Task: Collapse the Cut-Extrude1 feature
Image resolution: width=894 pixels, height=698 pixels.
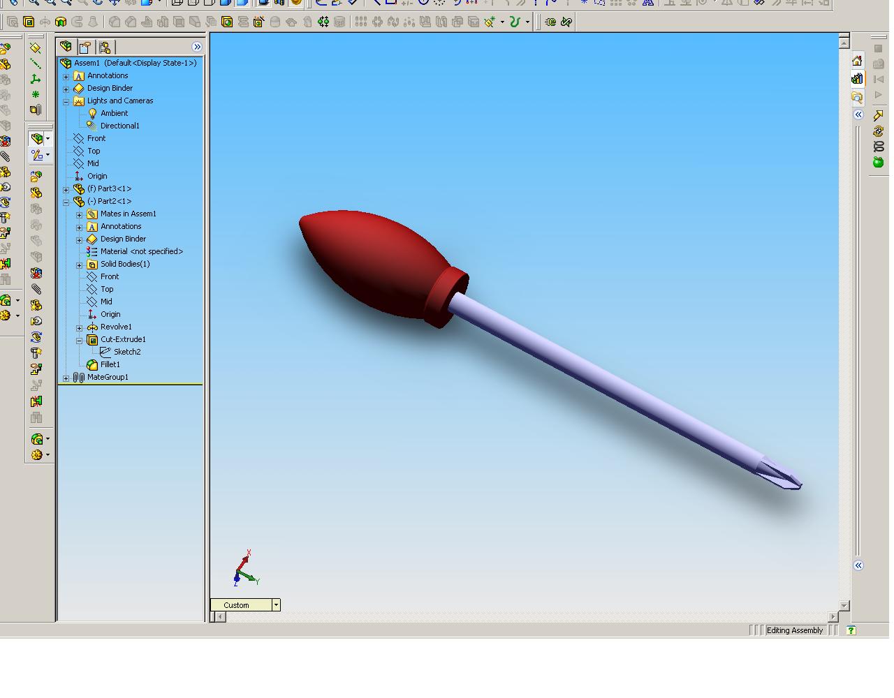Action: pos(80,340)
